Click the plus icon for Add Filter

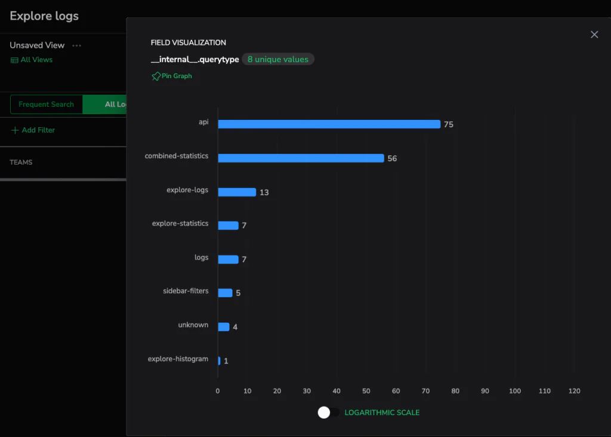point(15,130)
